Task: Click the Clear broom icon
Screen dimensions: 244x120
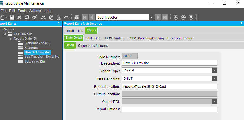Action: [x=34, y=17]
